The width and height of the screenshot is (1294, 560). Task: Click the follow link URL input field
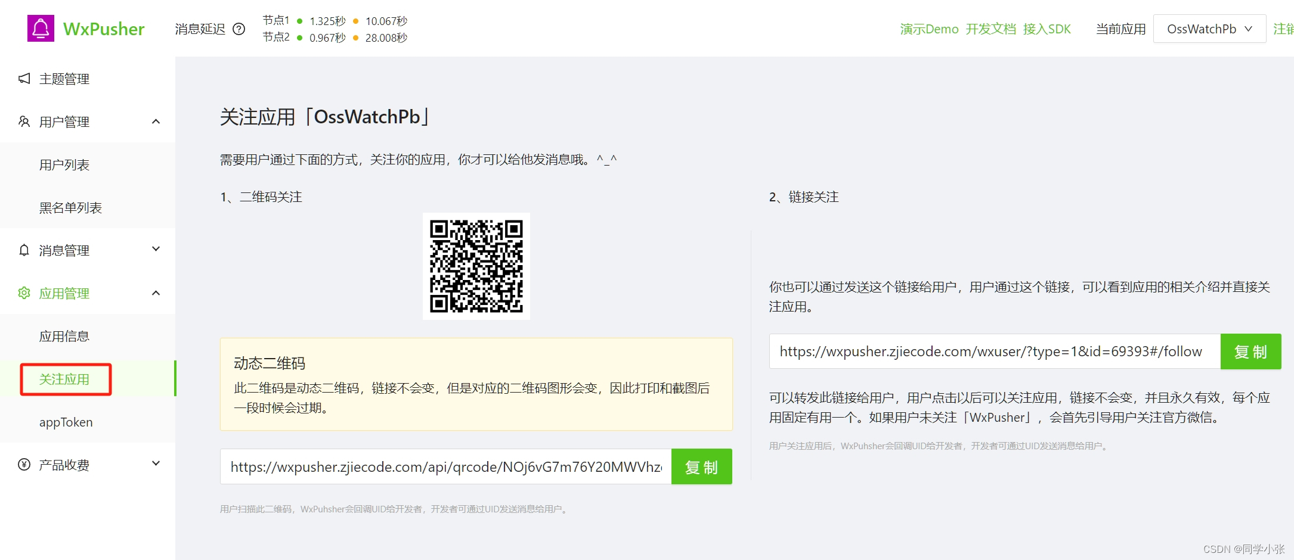click(995, 351)
